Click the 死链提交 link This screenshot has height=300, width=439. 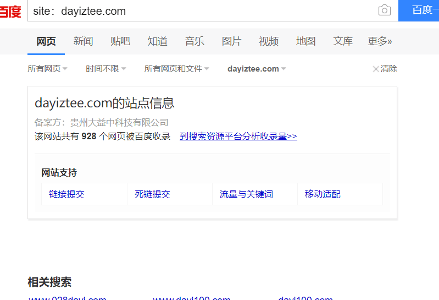click(152, 194)
